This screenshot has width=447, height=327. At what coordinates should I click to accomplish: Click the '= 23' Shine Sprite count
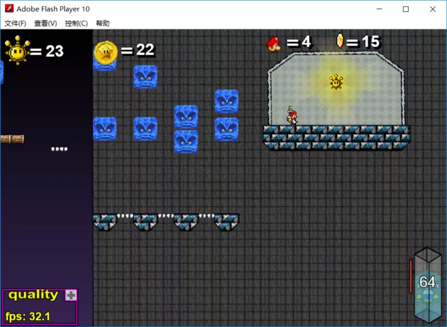click(47, 51)
